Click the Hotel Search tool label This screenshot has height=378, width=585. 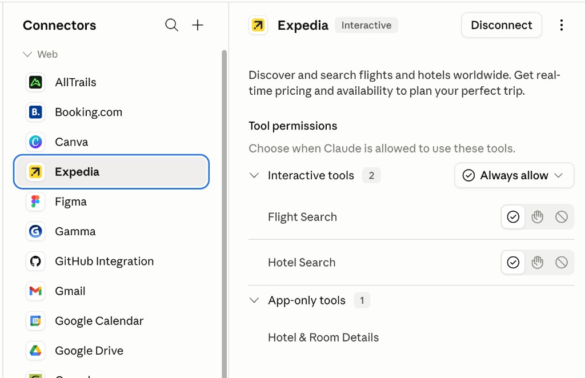tap(302, 263)
